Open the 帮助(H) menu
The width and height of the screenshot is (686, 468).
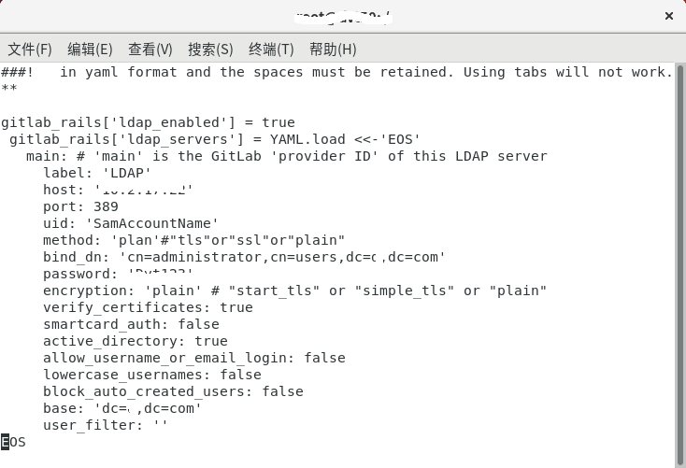333,49
